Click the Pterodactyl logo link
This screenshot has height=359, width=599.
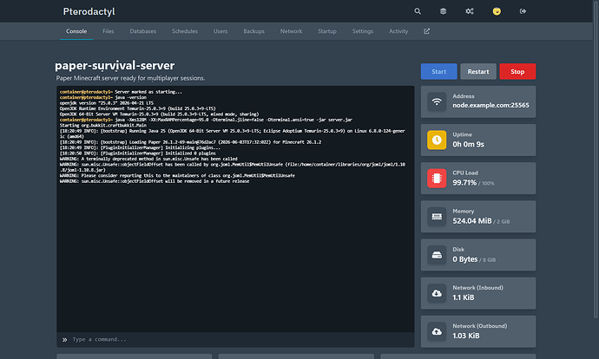89,11
